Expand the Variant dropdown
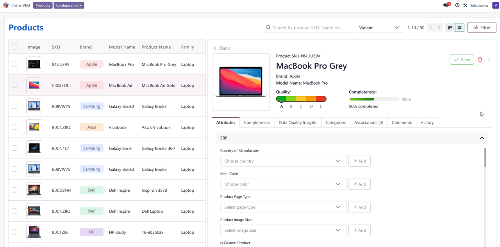 [x=379, y=28]
